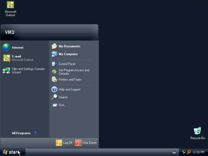Click the E-mail bold label
The width and height of the screenshot is (208, 156).
coord(16,56)
